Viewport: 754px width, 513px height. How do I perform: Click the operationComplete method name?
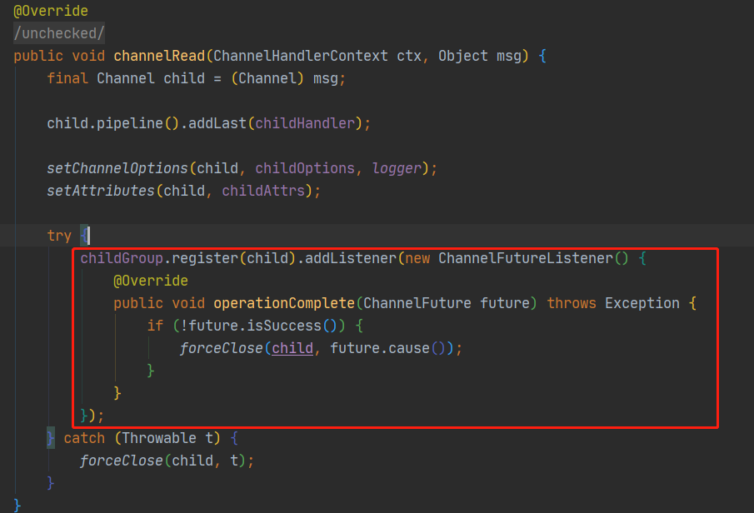pyautogui.click(x=284, y=303)
